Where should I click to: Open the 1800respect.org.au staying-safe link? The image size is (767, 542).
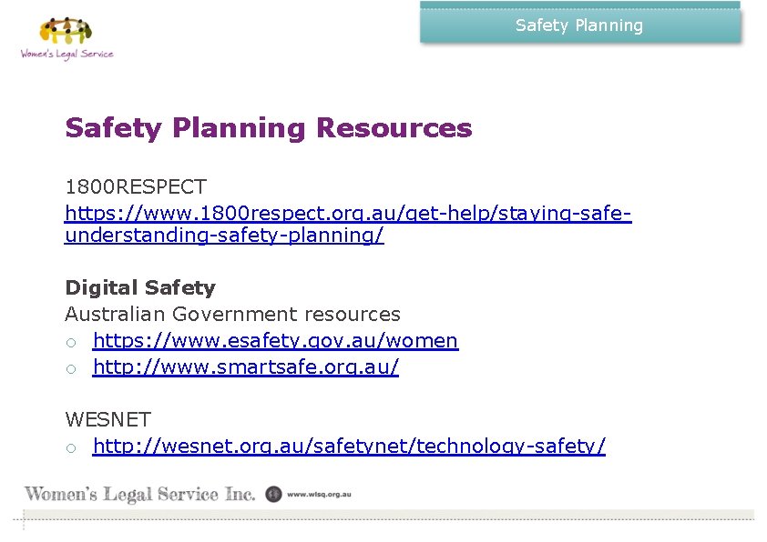click(x=348, y=214)
